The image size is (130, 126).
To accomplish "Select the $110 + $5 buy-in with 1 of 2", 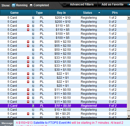I will click(x=63, y=26).
